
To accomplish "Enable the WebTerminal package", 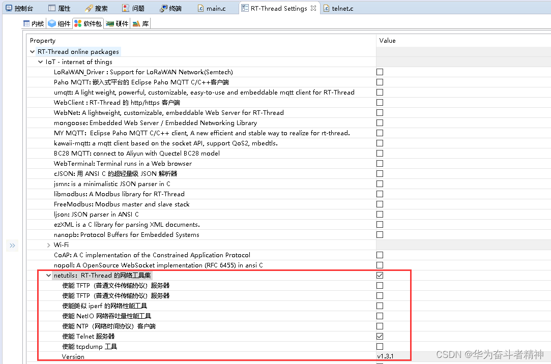I will pos(380,163).
